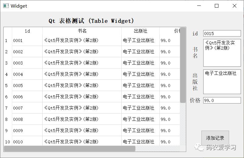
Task: Select the cell with id 0004
Action: (x=27, y=74)
